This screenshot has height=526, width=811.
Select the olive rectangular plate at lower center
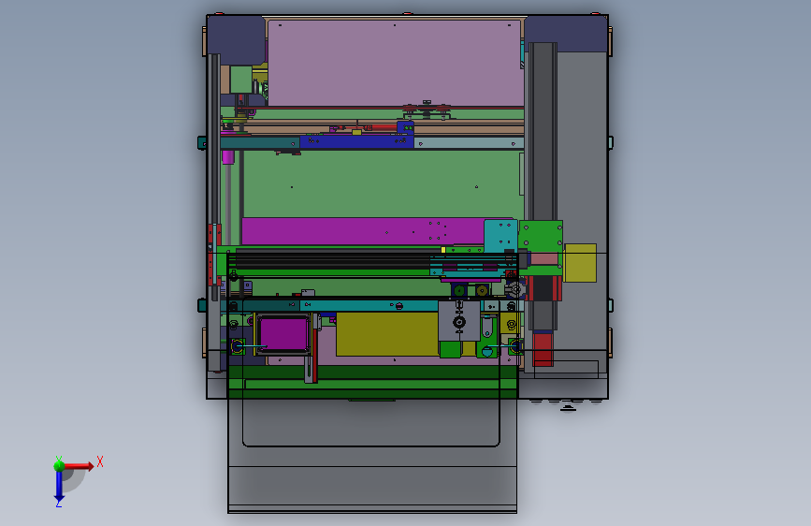point(387,334)
